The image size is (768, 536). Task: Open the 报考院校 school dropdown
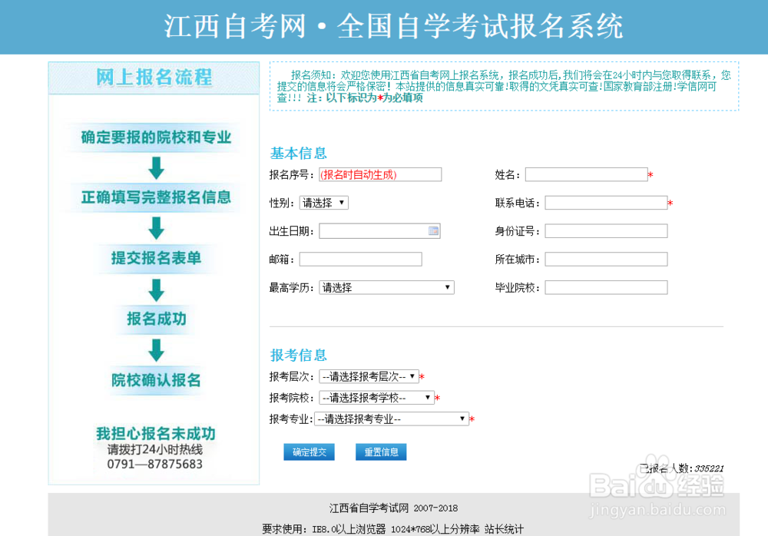(x=374, y=397)
